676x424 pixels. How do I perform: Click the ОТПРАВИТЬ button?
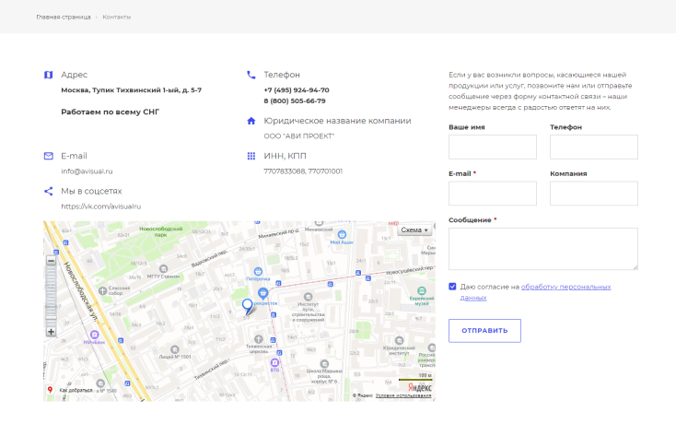click(x=484, y=331)
